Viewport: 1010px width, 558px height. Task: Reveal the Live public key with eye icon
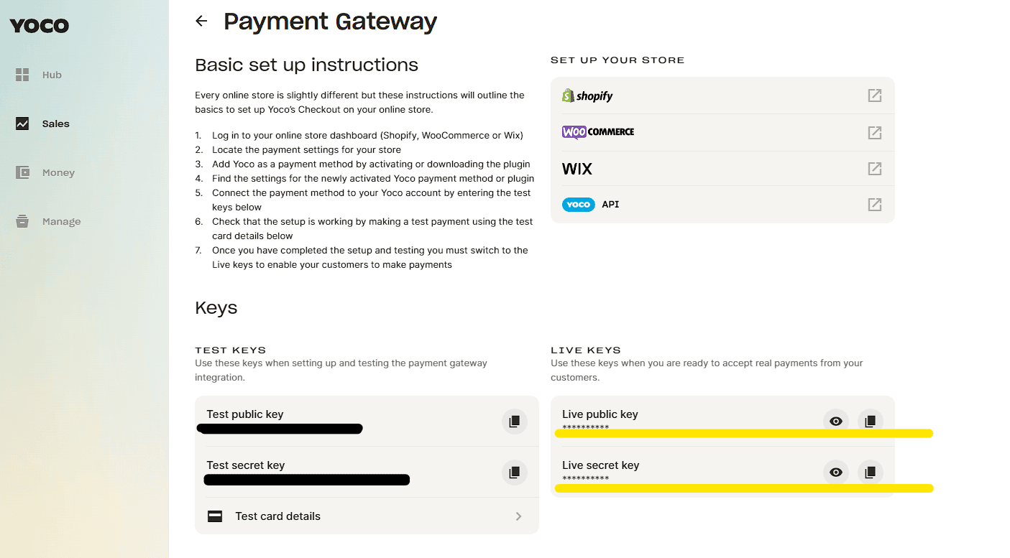coord(835,422)
